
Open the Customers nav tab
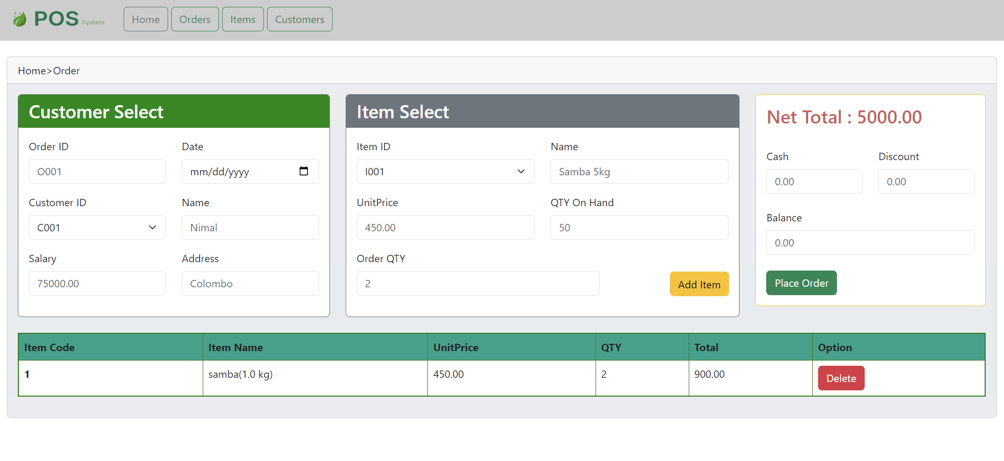[x=300, y=19]
